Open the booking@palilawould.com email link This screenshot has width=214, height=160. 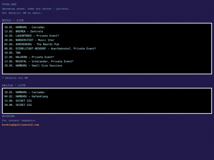coord(21,125)
